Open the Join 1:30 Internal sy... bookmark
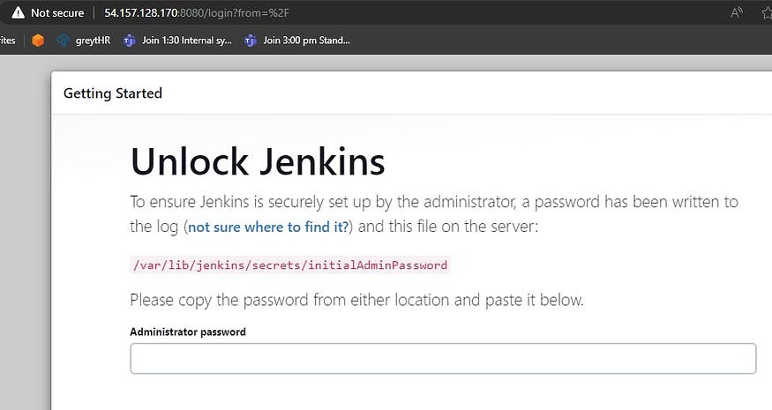Viewport: 772px width, 410px height. tap(186, 41)
